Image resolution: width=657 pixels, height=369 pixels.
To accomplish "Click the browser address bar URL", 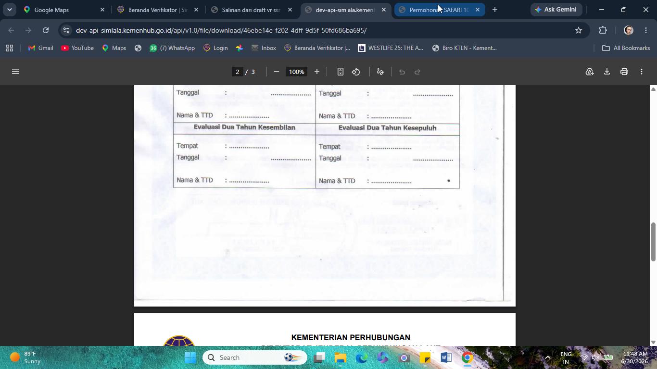I will pos(221,30).
